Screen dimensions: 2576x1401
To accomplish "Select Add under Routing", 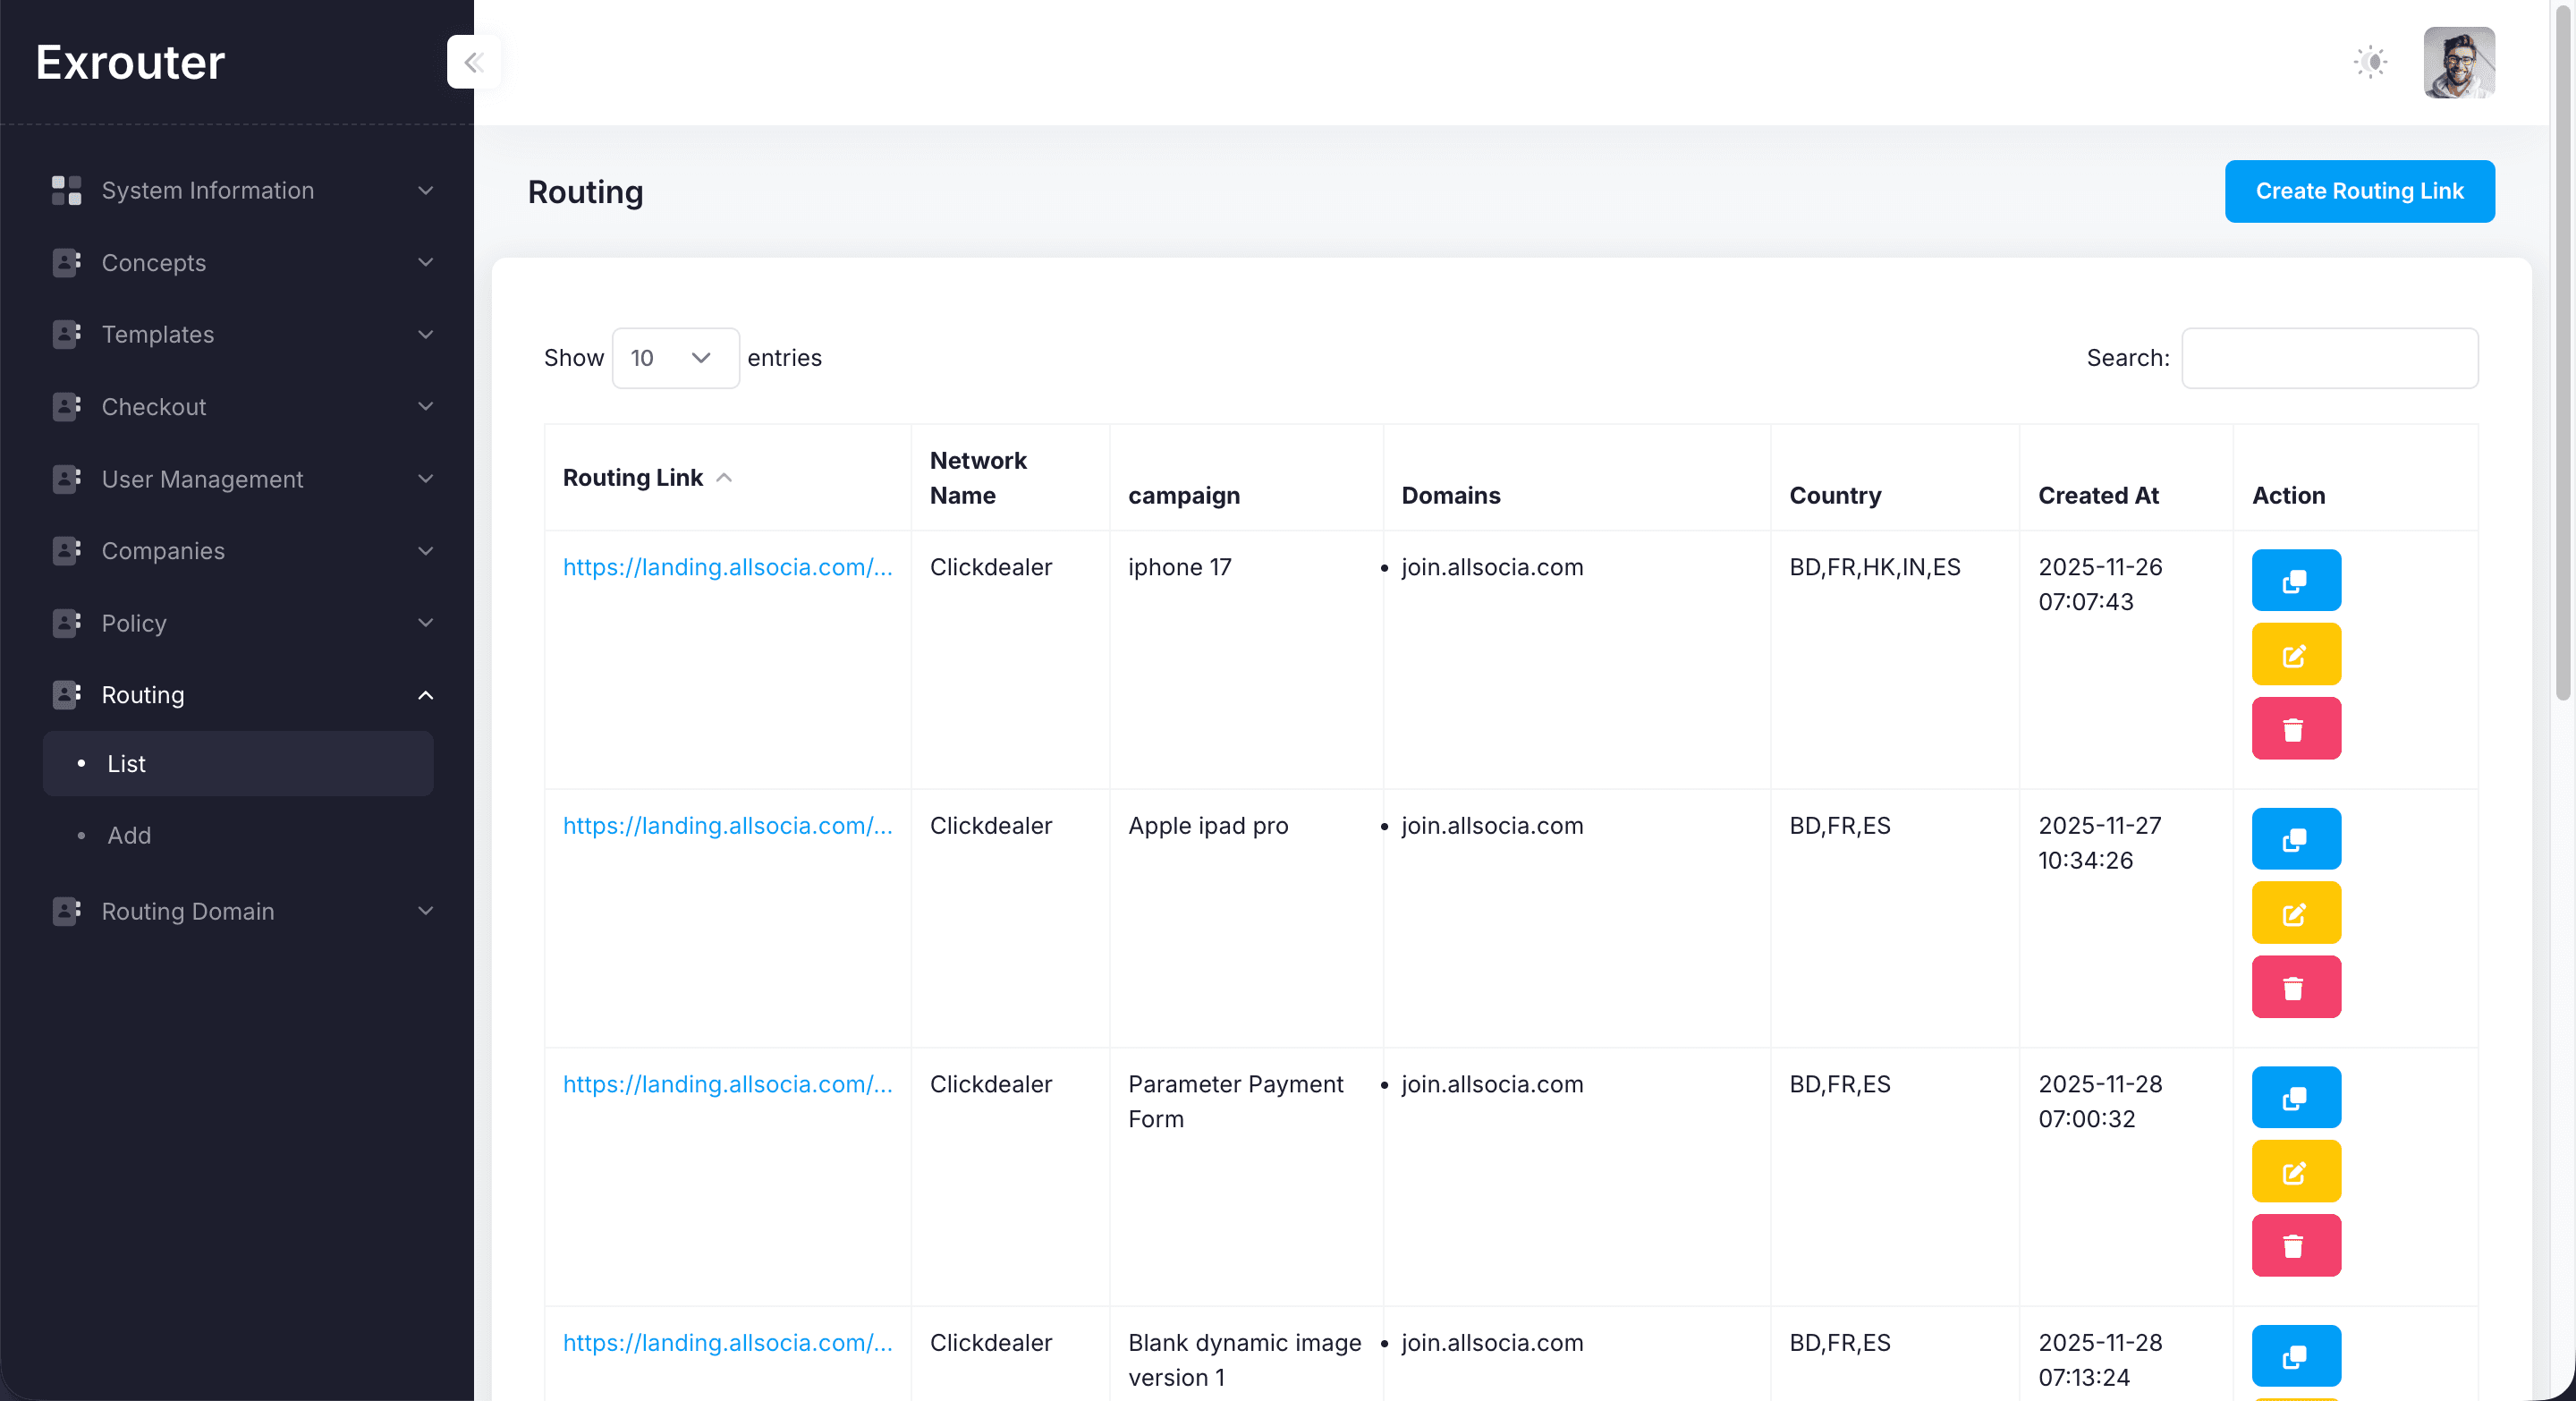I will 238,836.
